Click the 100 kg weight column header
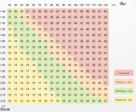This screenshot has width=136, height=112. point(75,5)
